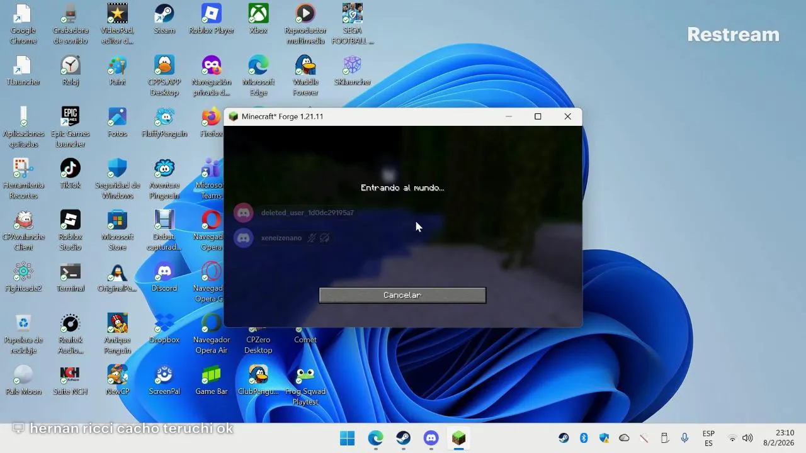Open Xbox desktop shortcut

click(258, 19)
